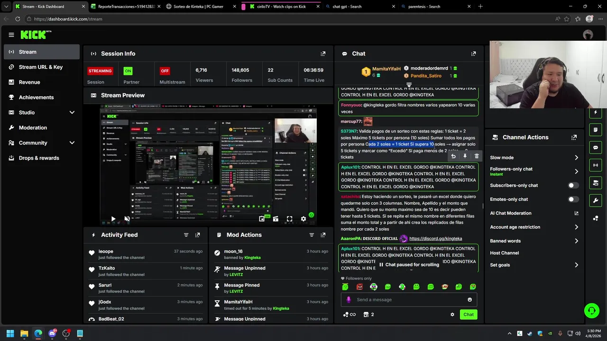The image size is (607, 341).
Task: Pop out the Activity Feed panel
Action: [198, 235]
